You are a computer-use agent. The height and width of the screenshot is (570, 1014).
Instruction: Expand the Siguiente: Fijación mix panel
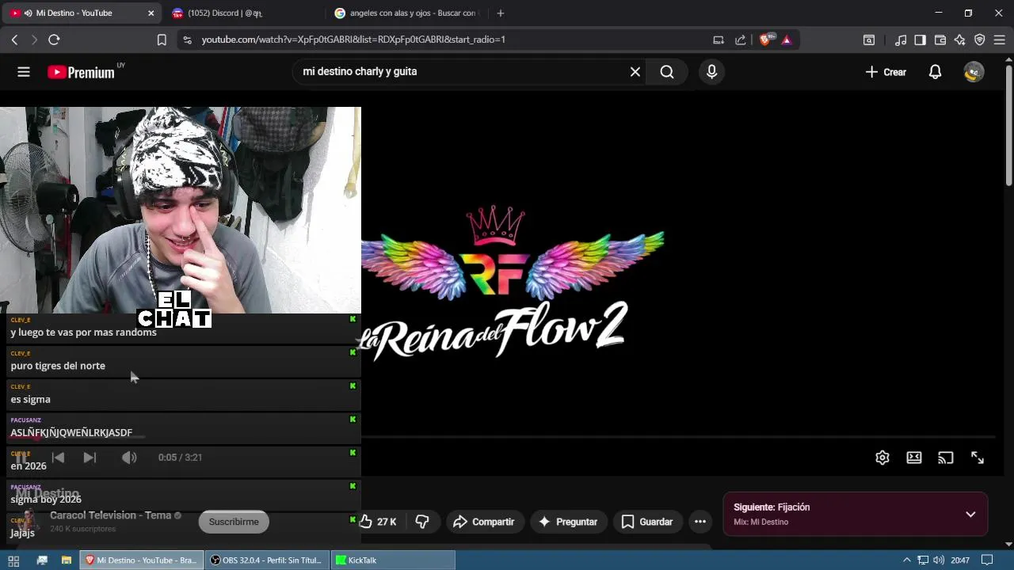(x=970, y=515)
